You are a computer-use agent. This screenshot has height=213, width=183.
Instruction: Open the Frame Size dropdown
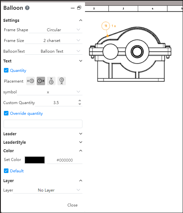coord(54,40)
